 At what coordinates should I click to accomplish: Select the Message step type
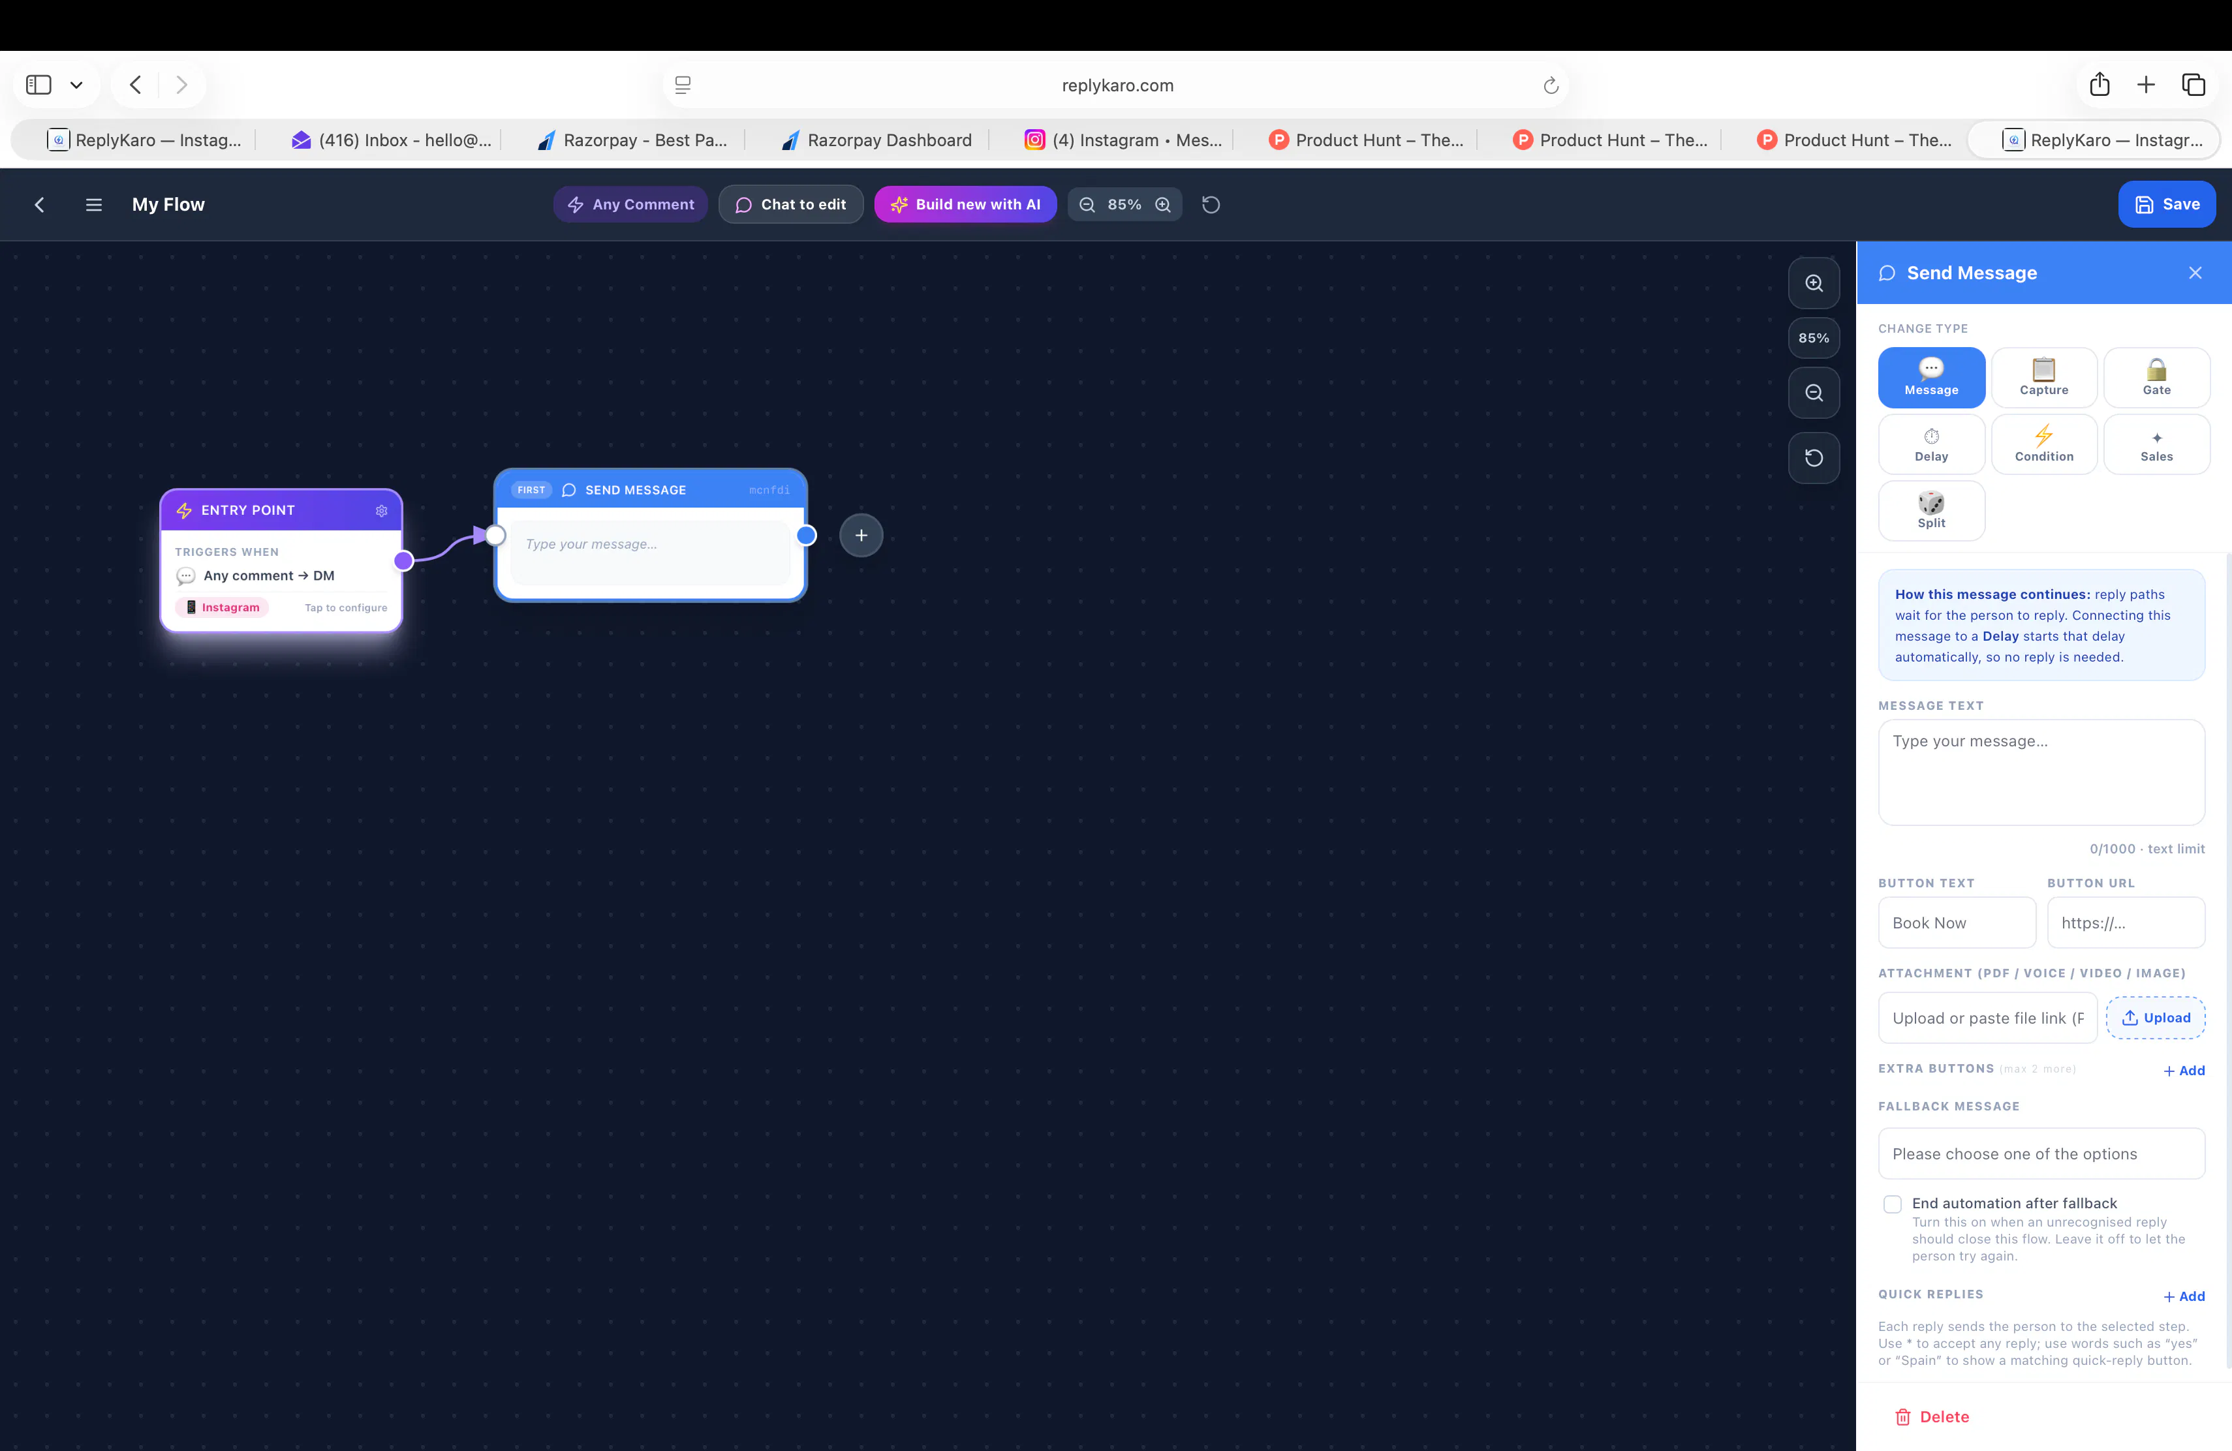1931,378
